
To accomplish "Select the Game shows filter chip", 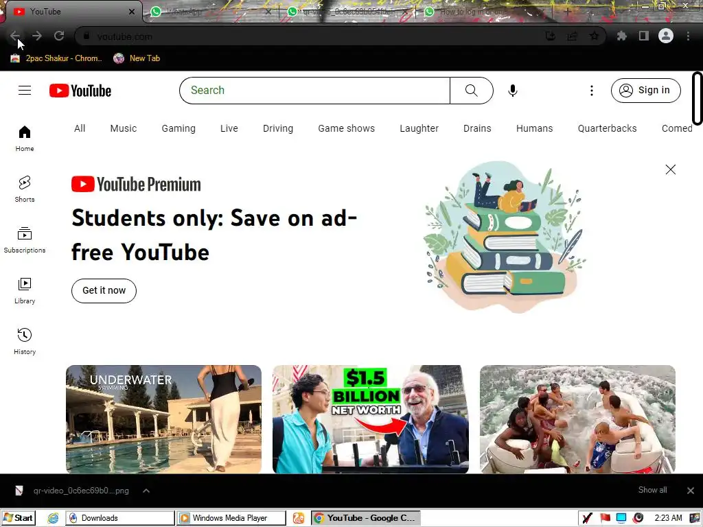I will pyautogui.click(x=346, y=128).
